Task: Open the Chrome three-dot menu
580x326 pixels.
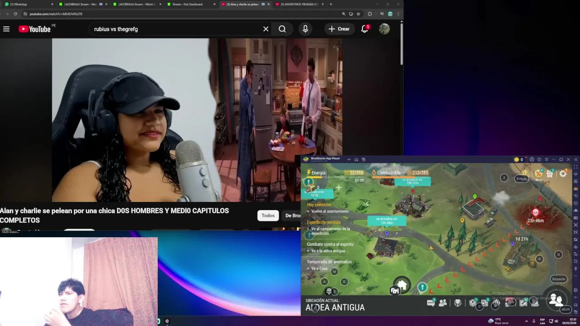Action: click(398, 14)
